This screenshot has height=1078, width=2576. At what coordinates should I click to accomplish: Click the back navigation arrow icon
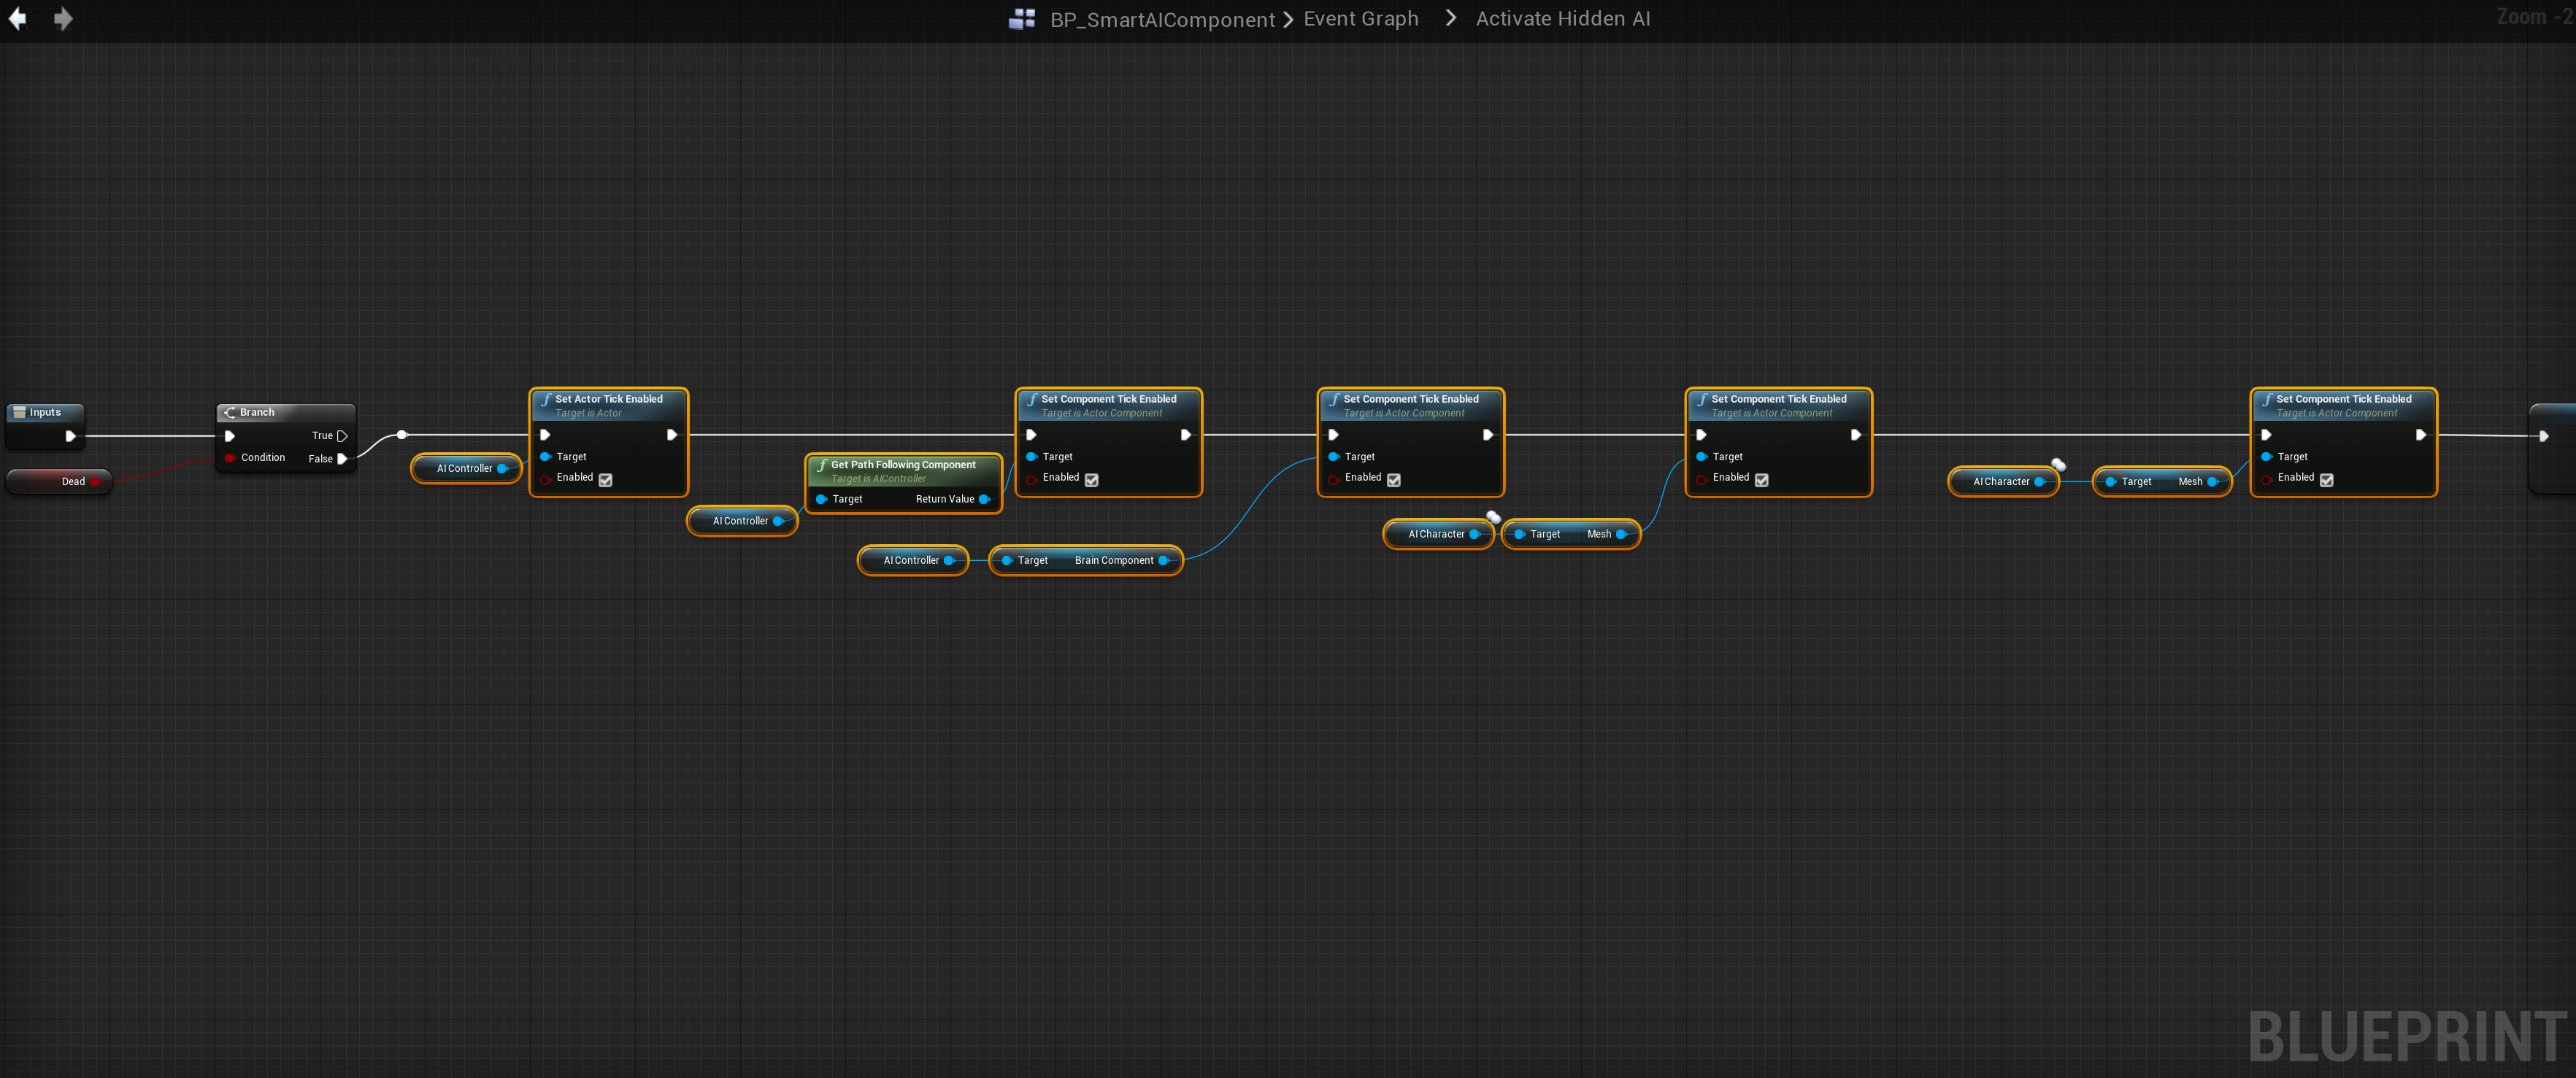click(17, 19)
